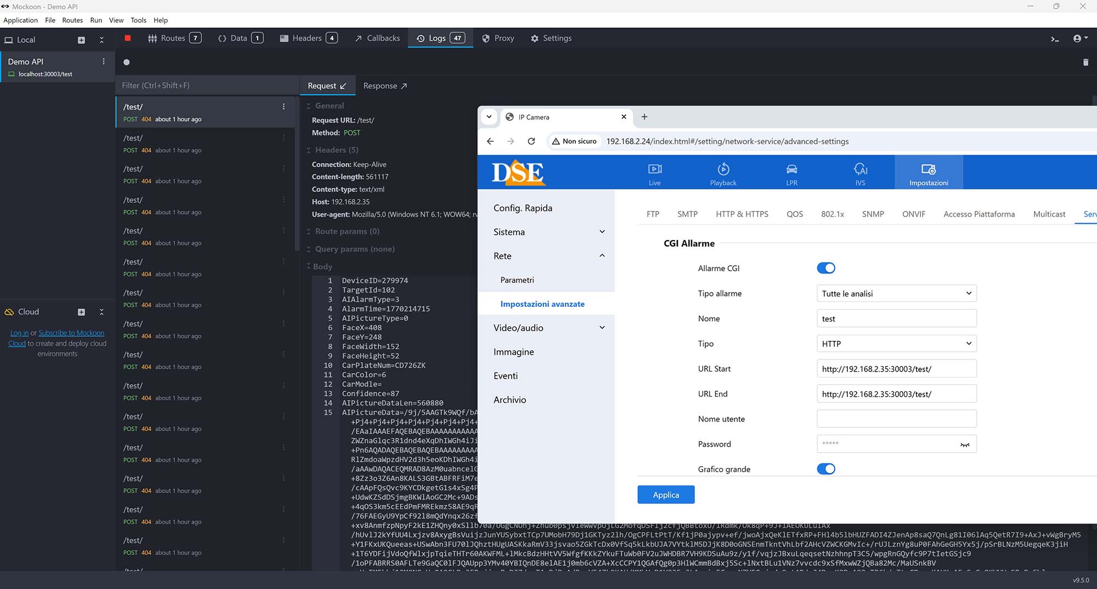
Task: Expand the Sistema sidebar section
Action: click(547, 232)
